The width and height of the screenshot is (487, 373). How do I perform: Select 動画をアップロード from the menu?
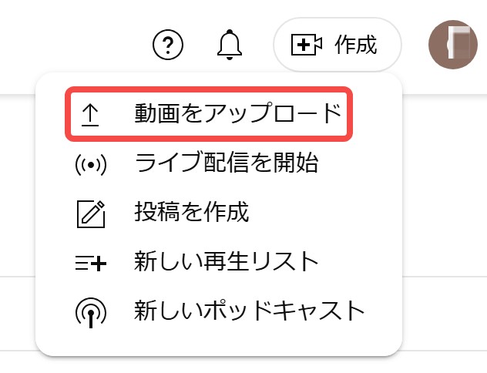pos(237,114)
